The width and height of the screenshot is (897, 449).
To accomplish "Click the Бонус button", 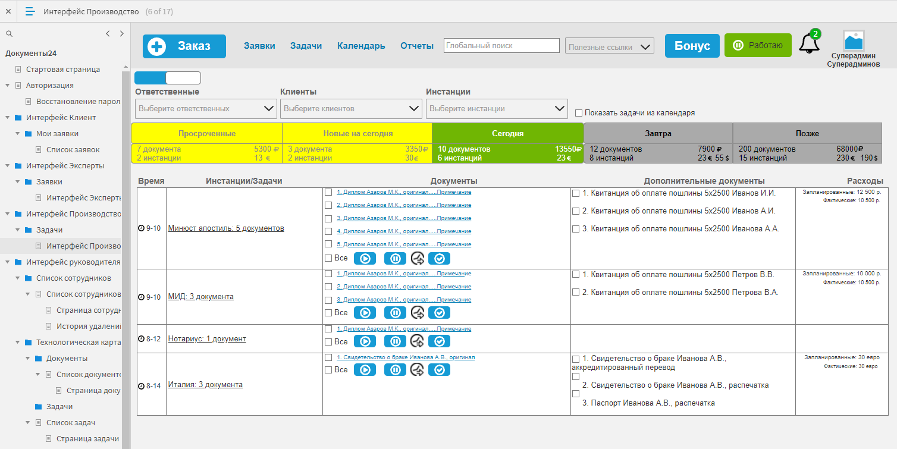I will [692, 46].
